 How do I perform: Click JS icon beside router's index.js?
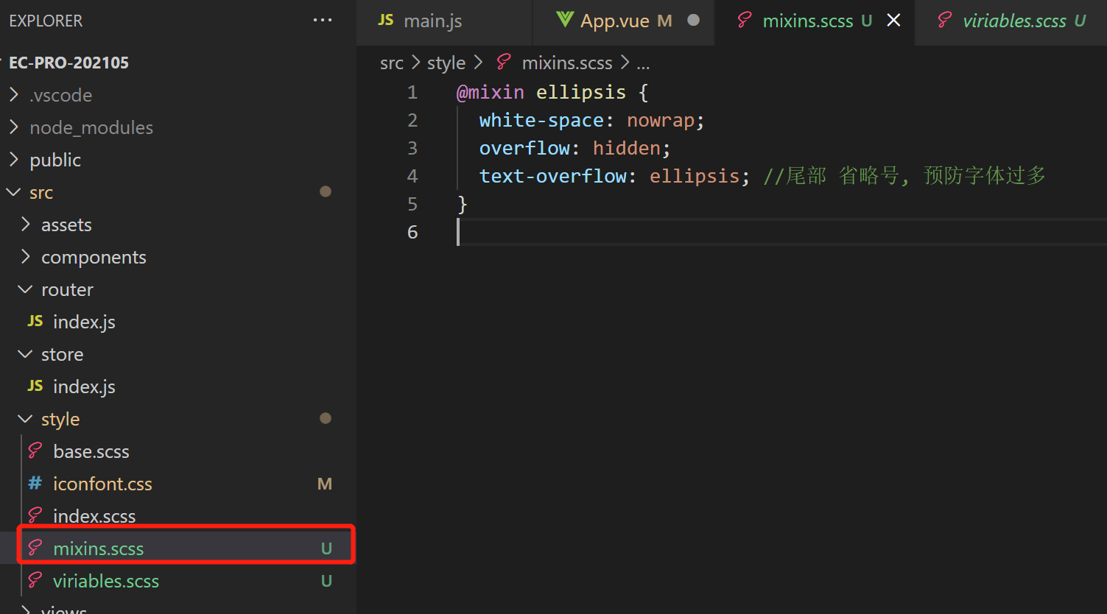pyautogui.click(x=35, y=321)
